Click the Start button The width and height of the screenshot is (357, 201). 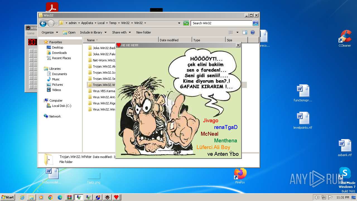[8, 197]
